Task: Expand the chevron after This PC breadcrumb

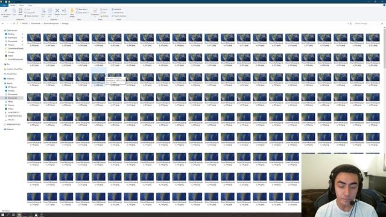Action: pos(30,24)
